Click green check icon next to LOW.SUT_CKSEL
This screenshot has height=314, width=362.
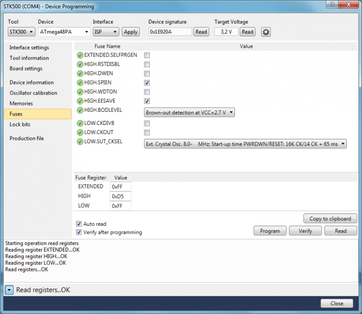click(x=80, y=142)
